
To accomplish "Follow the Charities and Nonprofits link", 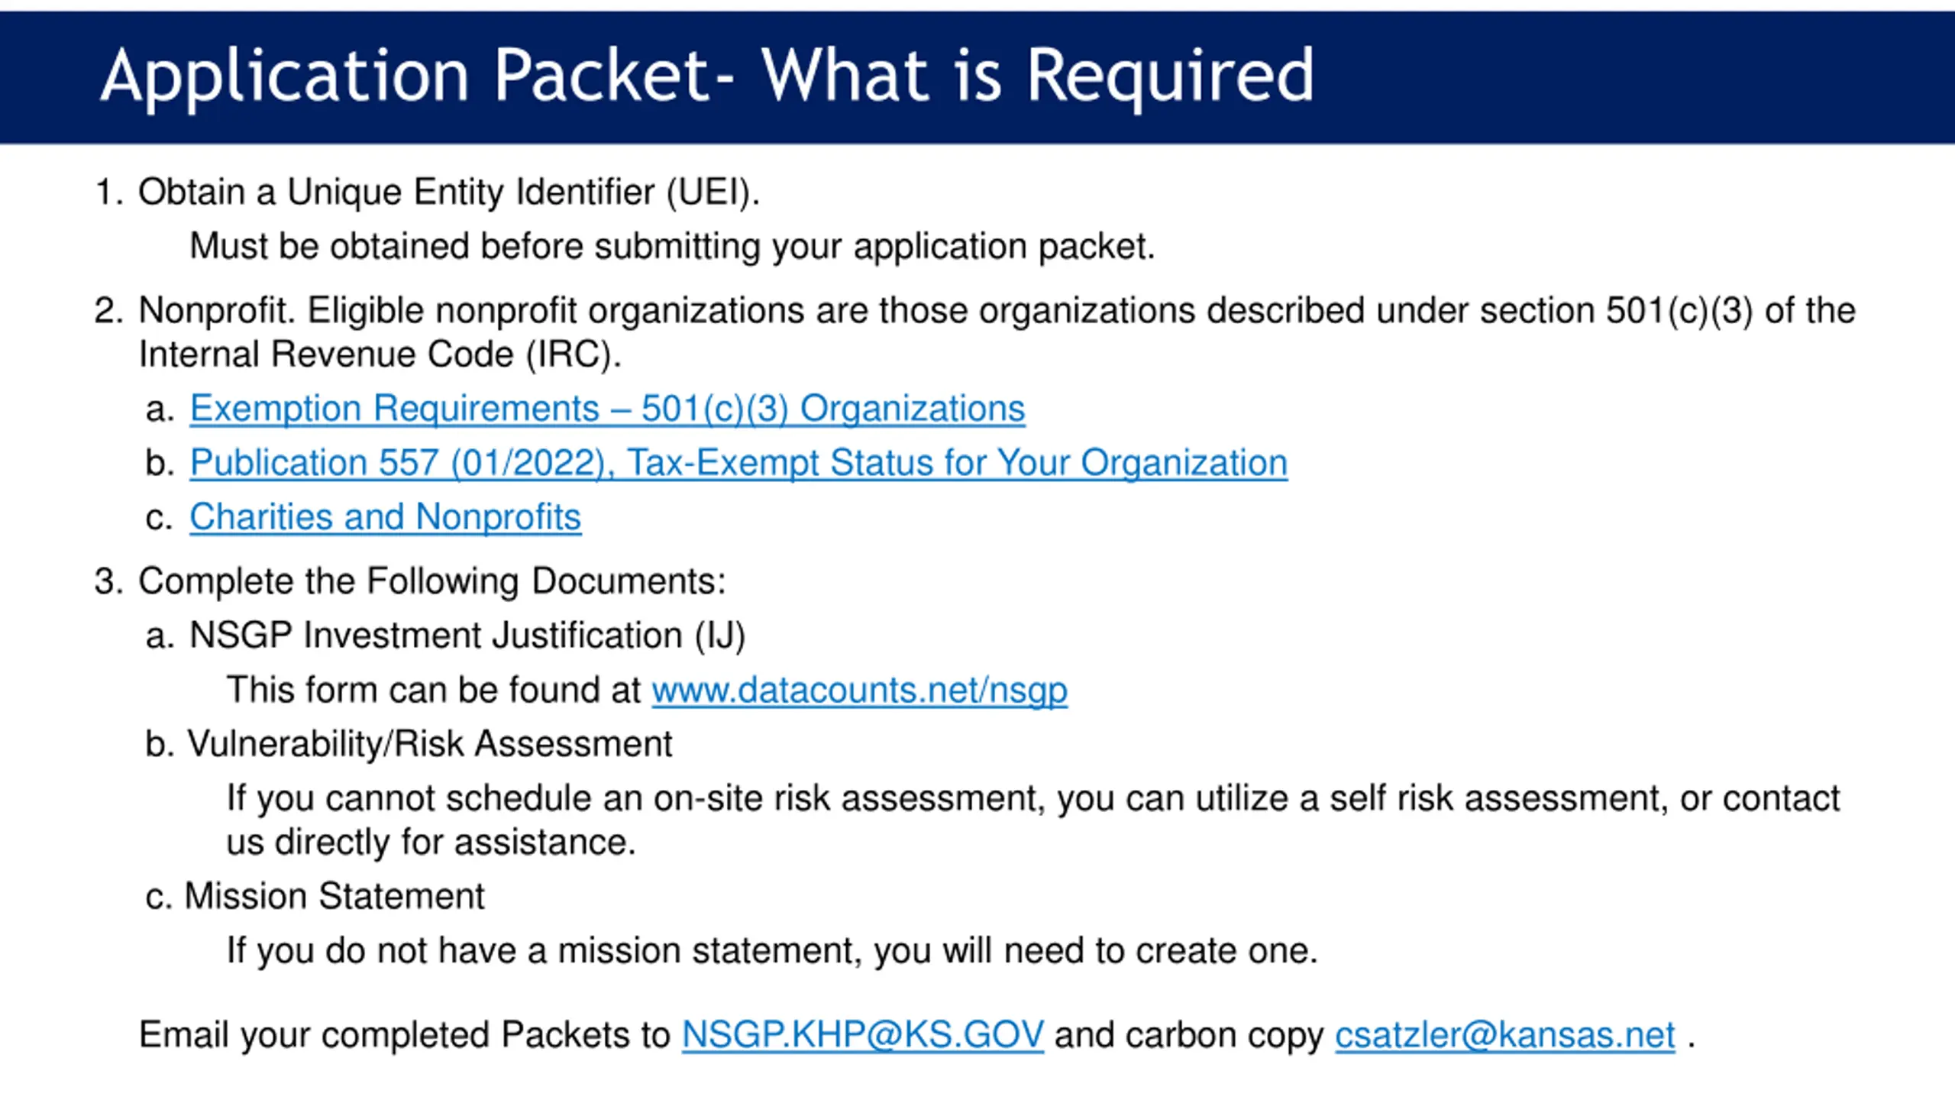I will click(x=386, y=517).
